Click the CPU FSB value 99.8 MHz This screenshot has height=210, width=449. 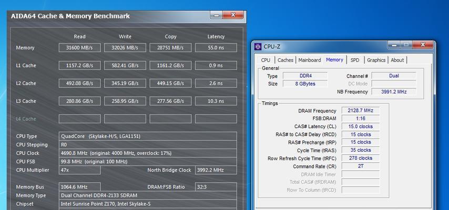click(148, 162)
